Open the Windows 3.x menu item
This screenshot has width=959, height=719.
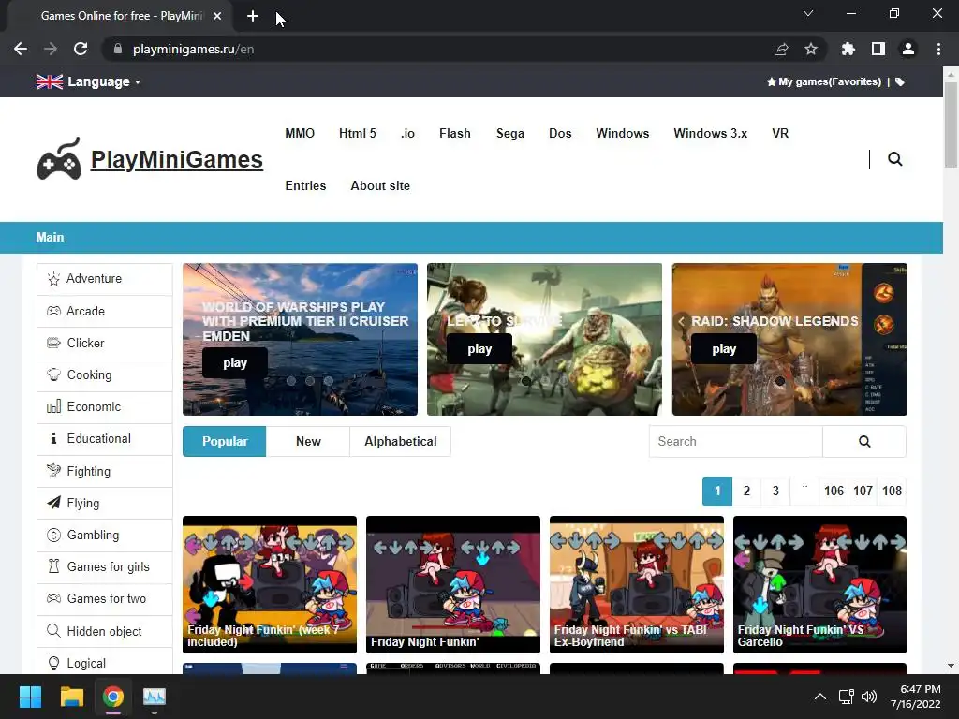click(711, 133)
